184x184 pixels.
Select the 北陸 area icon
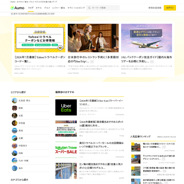(14, 116)
